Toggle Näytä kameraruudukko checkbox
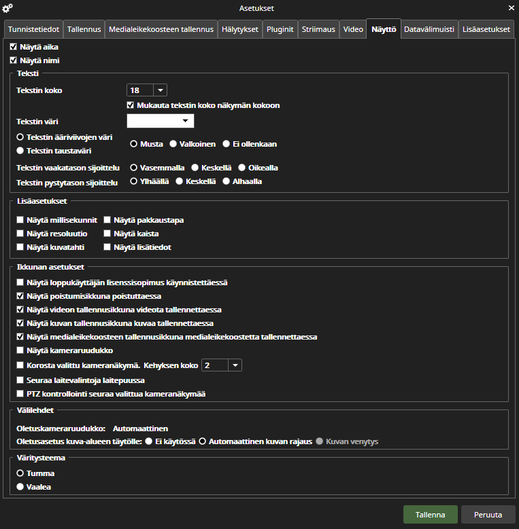The image size is (519, 529). coord(20,350)
